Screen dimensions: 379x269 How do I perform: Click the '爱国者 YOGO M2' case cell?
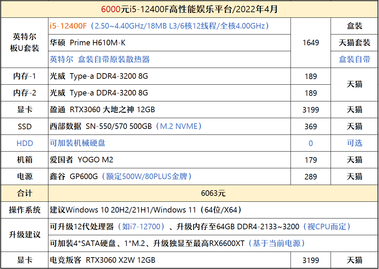[x=169, y=160]
